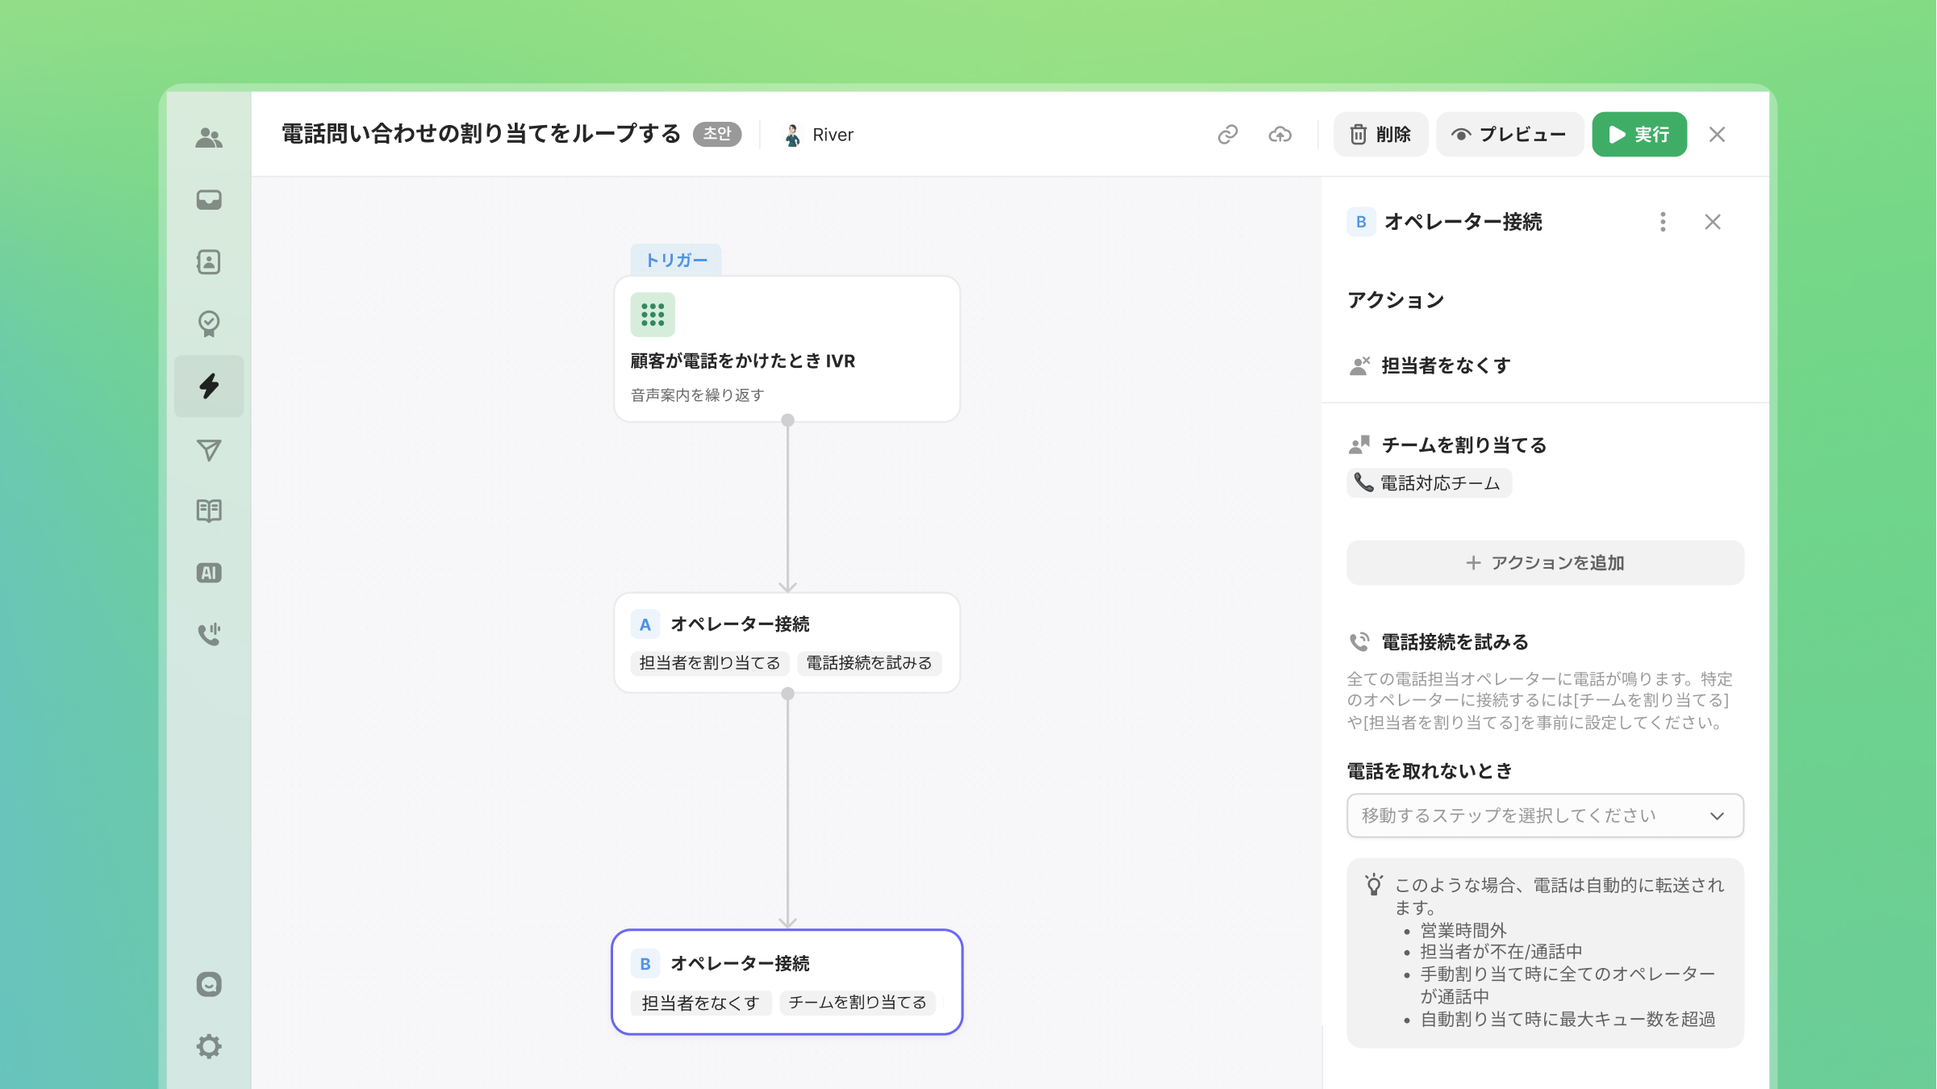
Task: Open the workflow lightning bolt icon
Action: point(209,386)
